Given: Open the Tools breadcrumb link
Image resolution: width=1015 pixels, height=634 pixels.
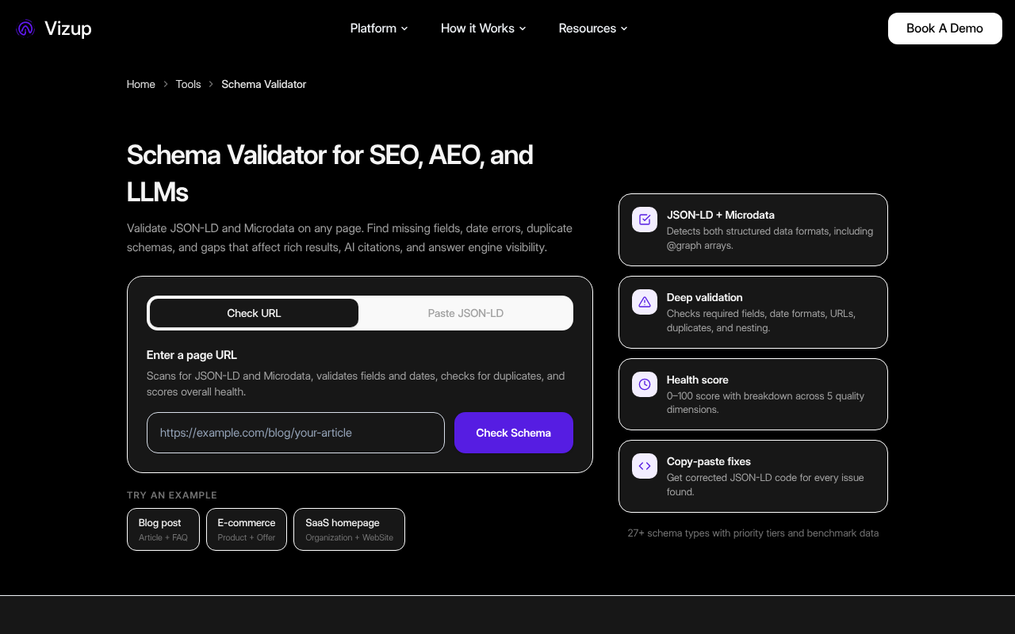Looking at the screenshot, I should (188, 84).
